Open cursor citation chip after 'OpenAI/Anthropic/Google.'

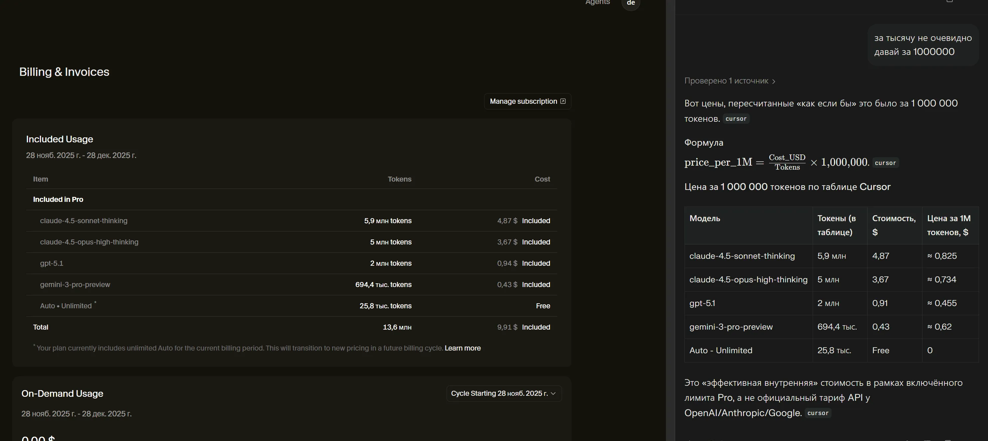[x=818, y=413]
